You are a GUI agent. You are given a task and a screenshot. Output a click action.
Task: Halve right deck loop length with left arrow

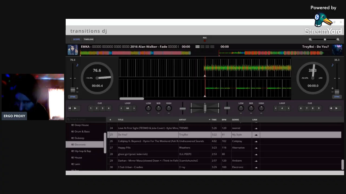click(276, 108)
